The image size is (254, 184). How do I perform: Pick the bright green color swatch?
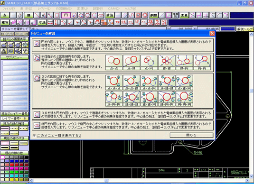coord(12,172)
